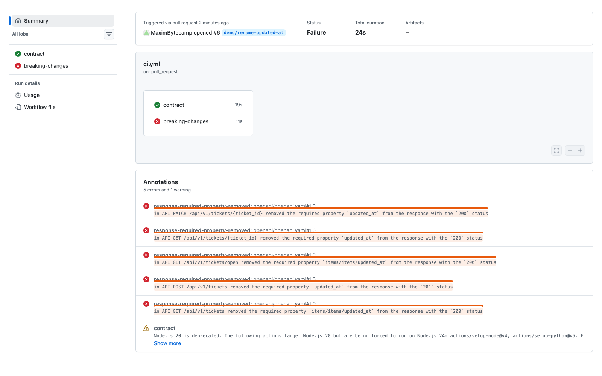This screenshot has width=602, height=376.
Task: Click the jobs filter icon button
Action: coord(109,34)
